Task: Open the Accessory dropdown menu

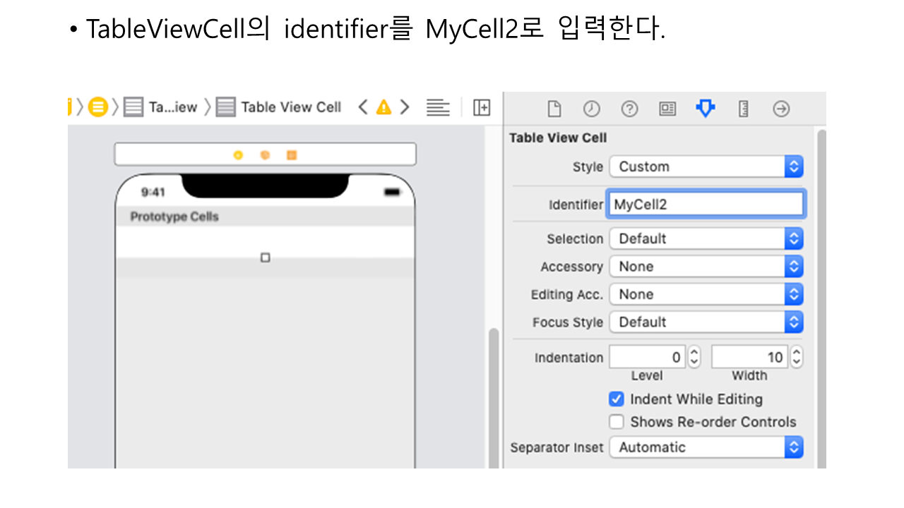Action: (706, 267)
